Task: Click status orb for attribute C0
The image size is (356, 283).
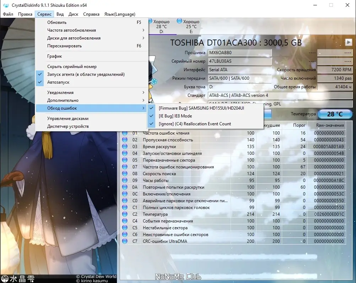Action: pyautogui.click(x=125, y=200)
